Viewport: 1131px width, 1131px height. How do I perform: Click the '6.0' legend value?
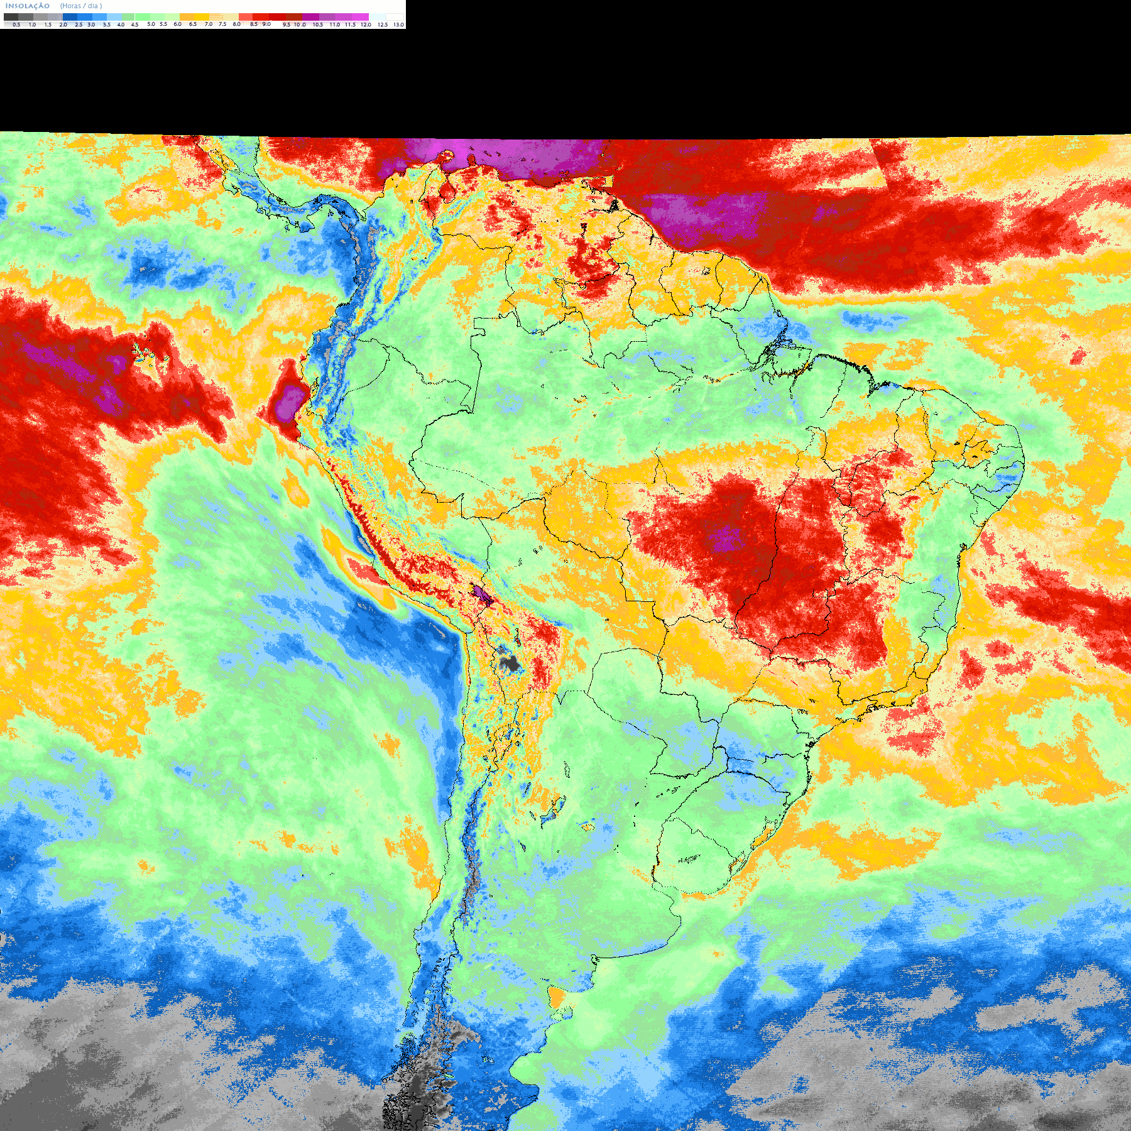pyautogui.click(x=178, y=24)
